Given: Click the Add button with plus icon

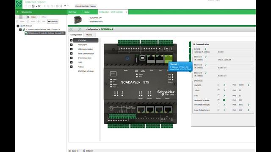Looking at the screenshot, I should pyautogui.click(x=41, y=22).
